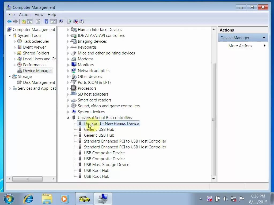
Task: Click the Imaging devices icon
Action: tap(74, 41)
